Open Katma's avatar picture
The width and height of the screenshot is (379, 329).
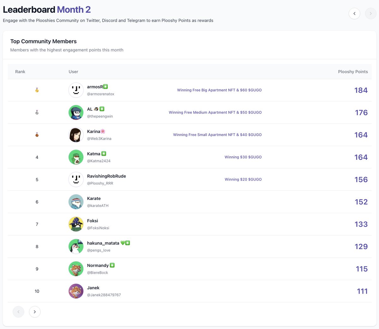[76, 157]
